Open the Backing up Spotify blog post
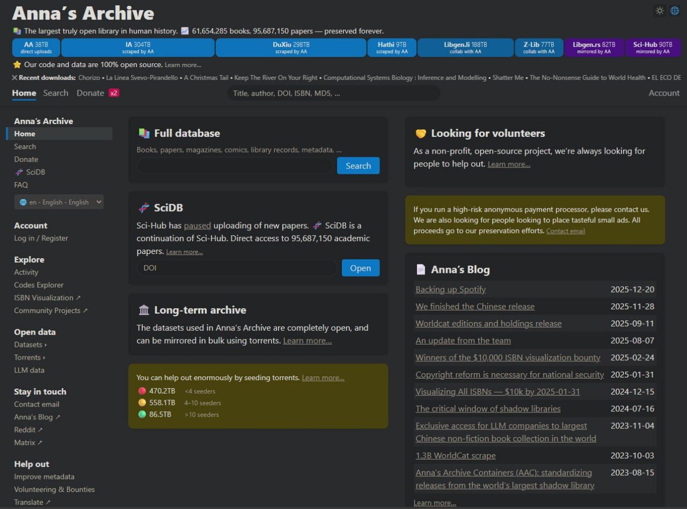 [x=450, y=289]
